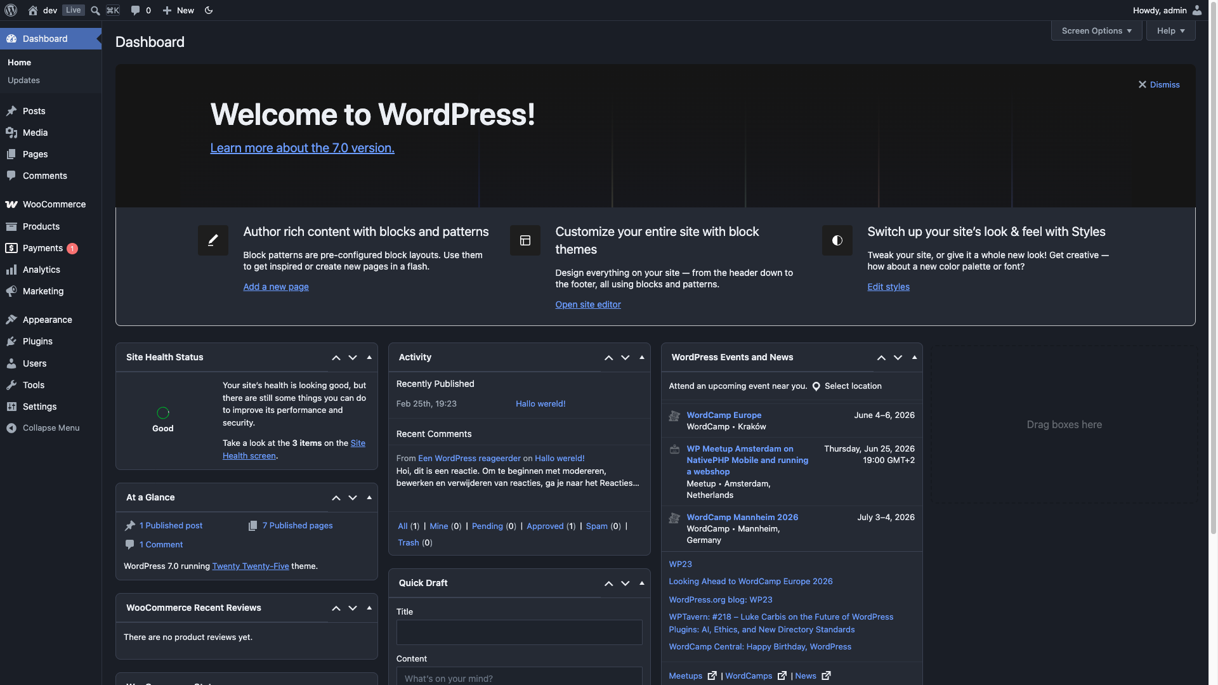
Task: Open the 'Hallo wereld!' recently published post
Action: tap(540, 404)
